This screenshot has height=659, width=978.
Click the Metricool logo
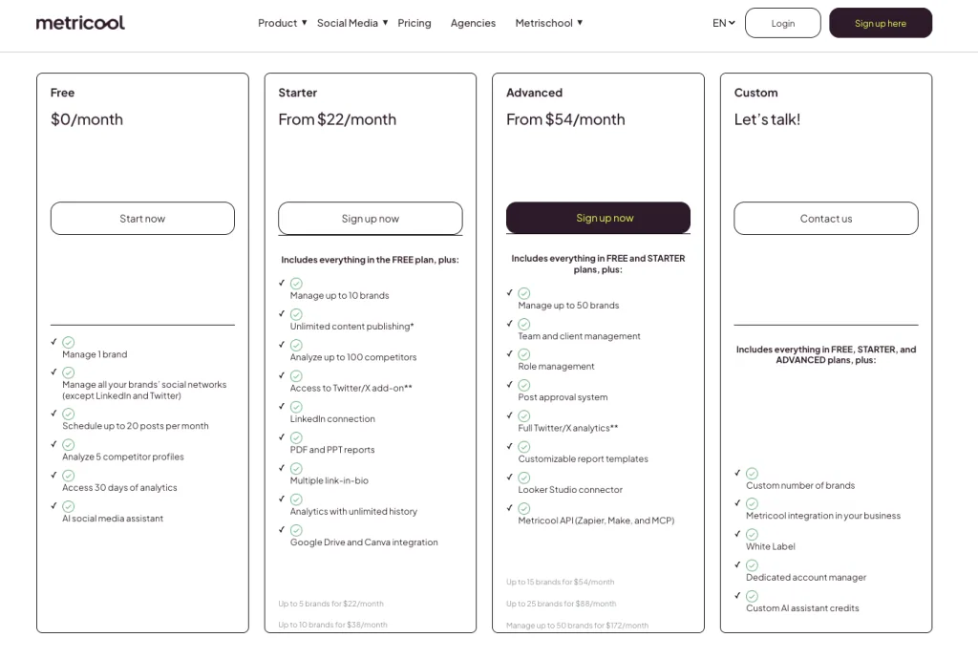(x=80, y=23)
